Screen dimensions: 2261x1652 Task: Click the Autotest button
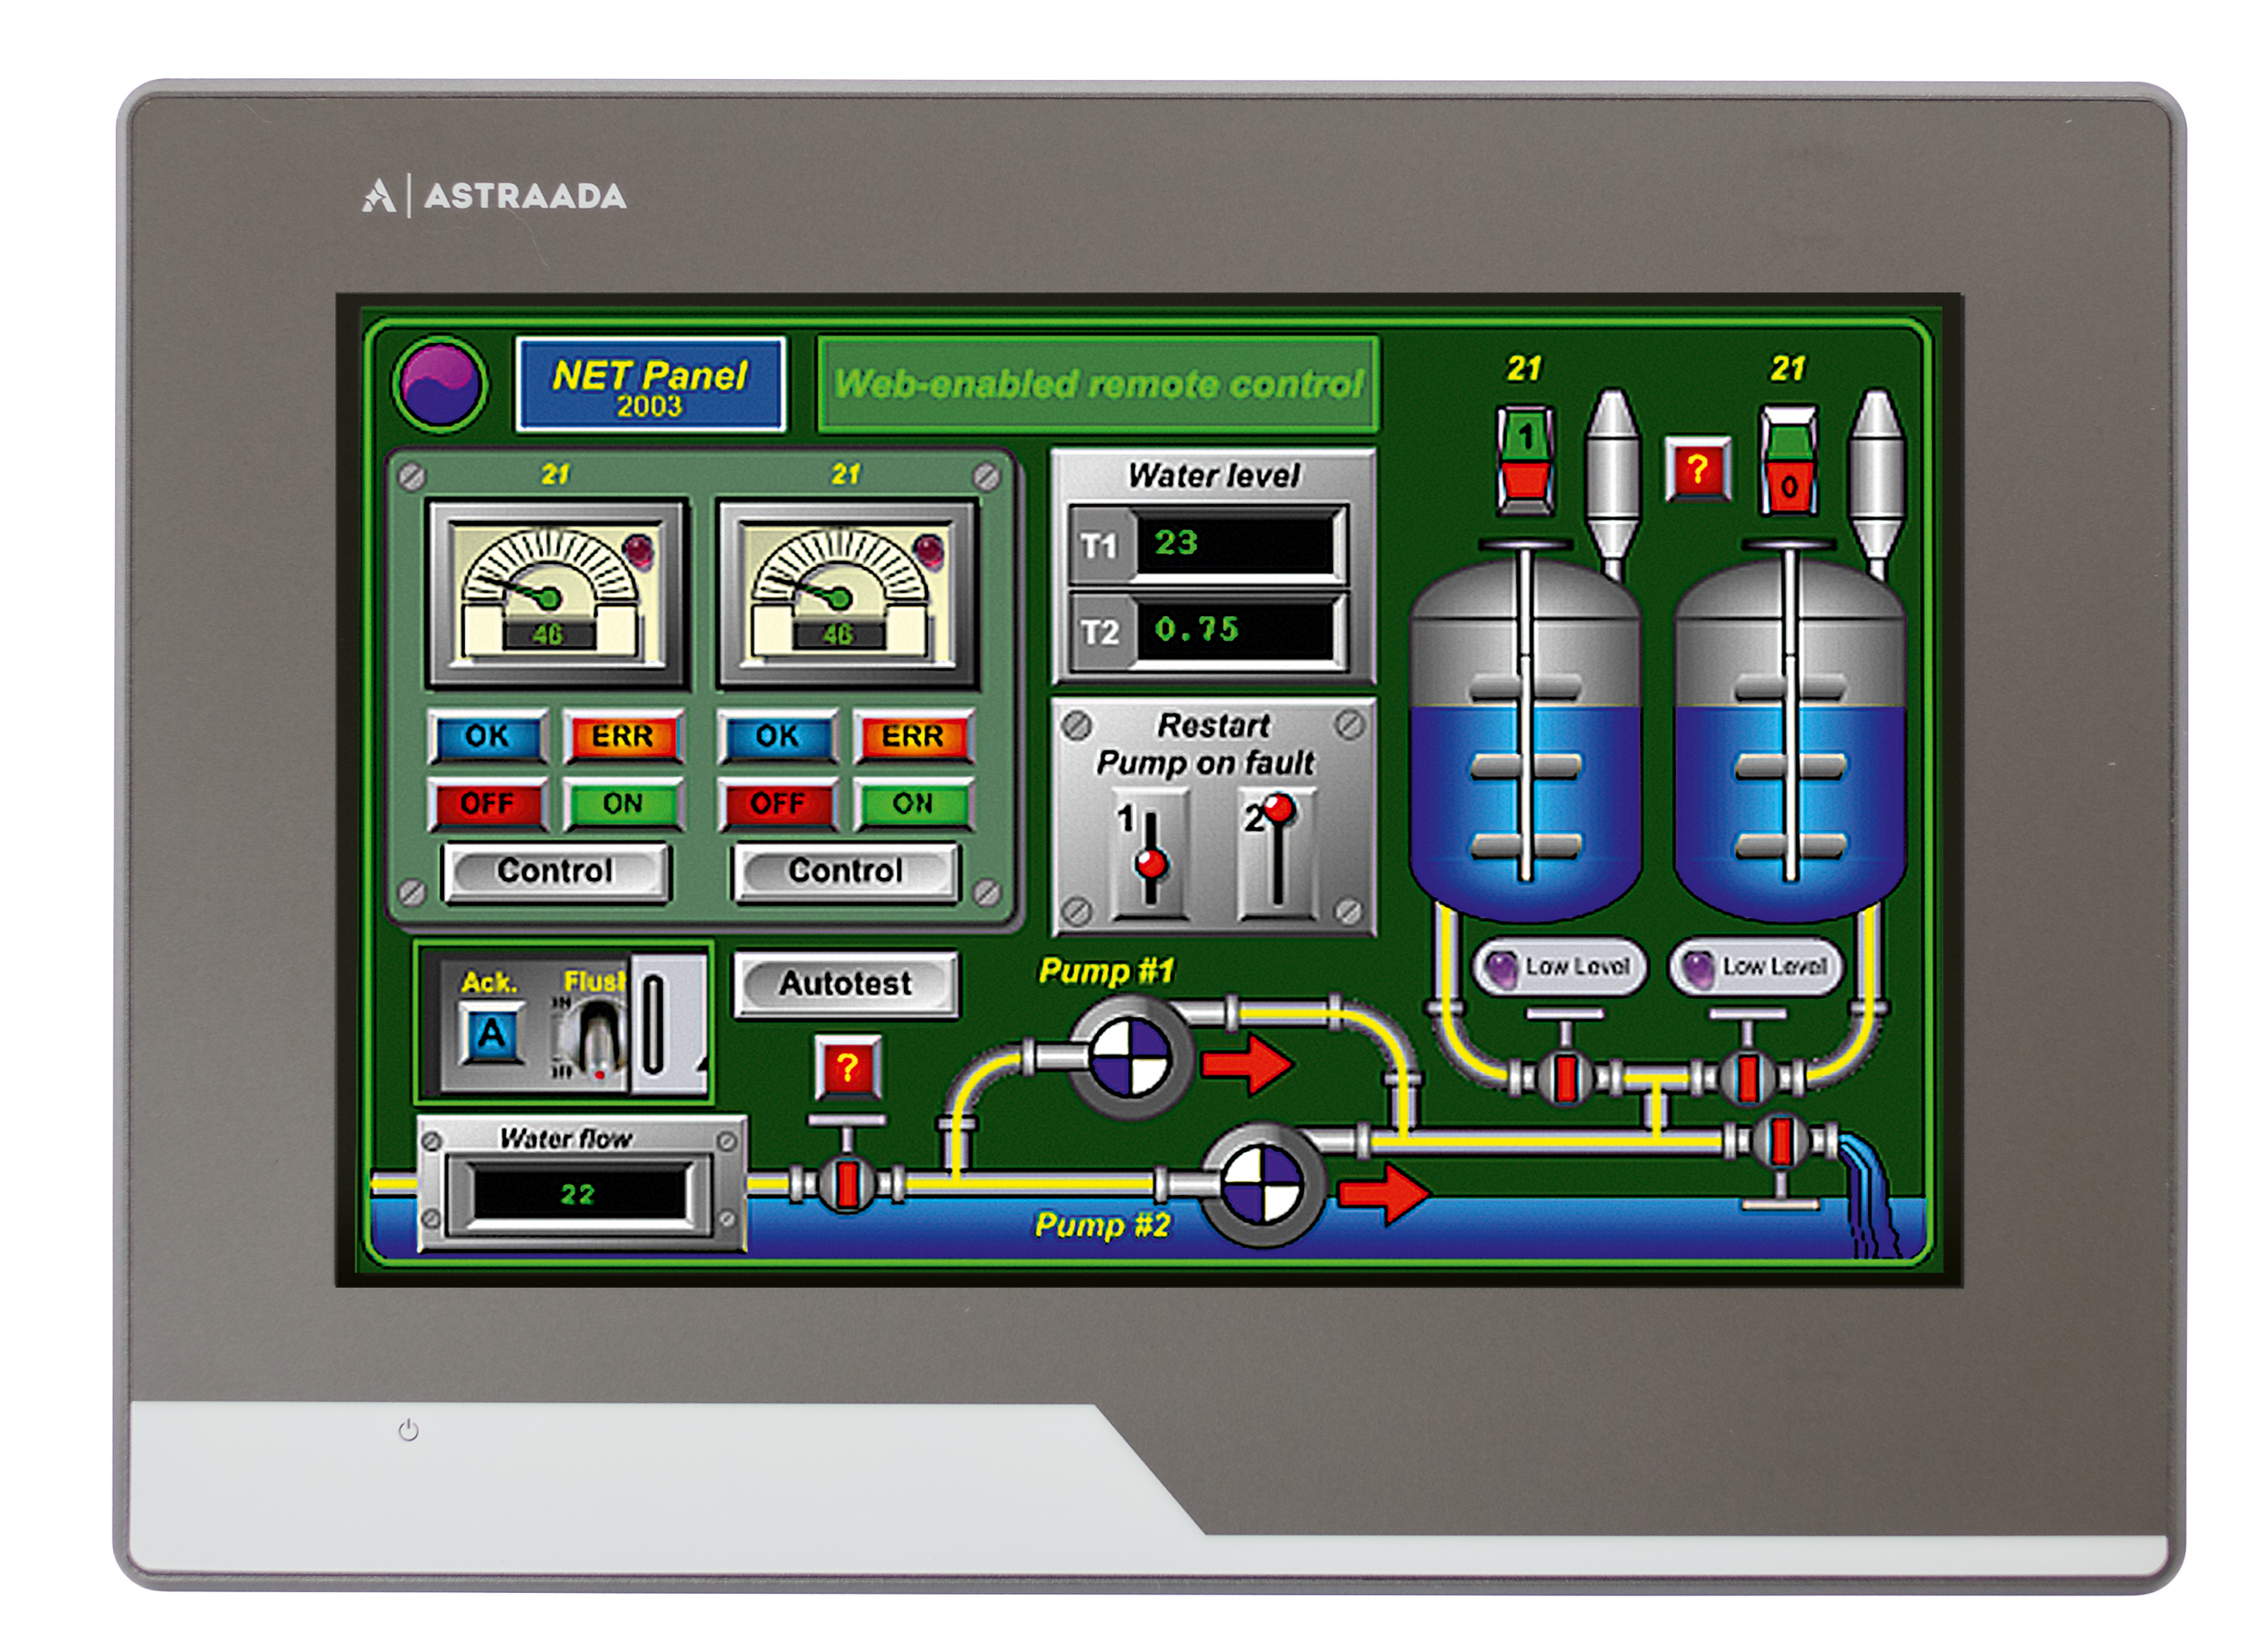tap(846, 984)
